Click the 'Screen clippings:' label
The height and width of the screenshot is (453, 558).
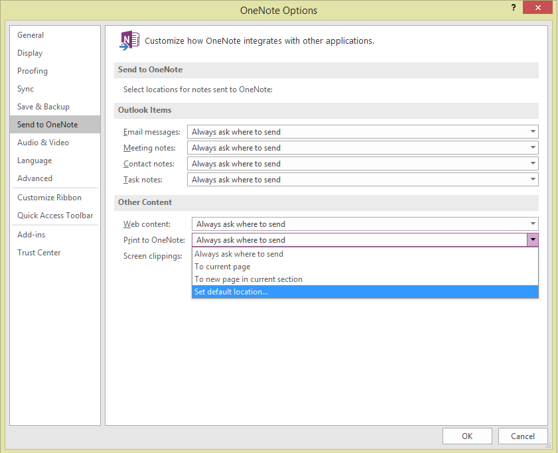(x=153, y=256)
